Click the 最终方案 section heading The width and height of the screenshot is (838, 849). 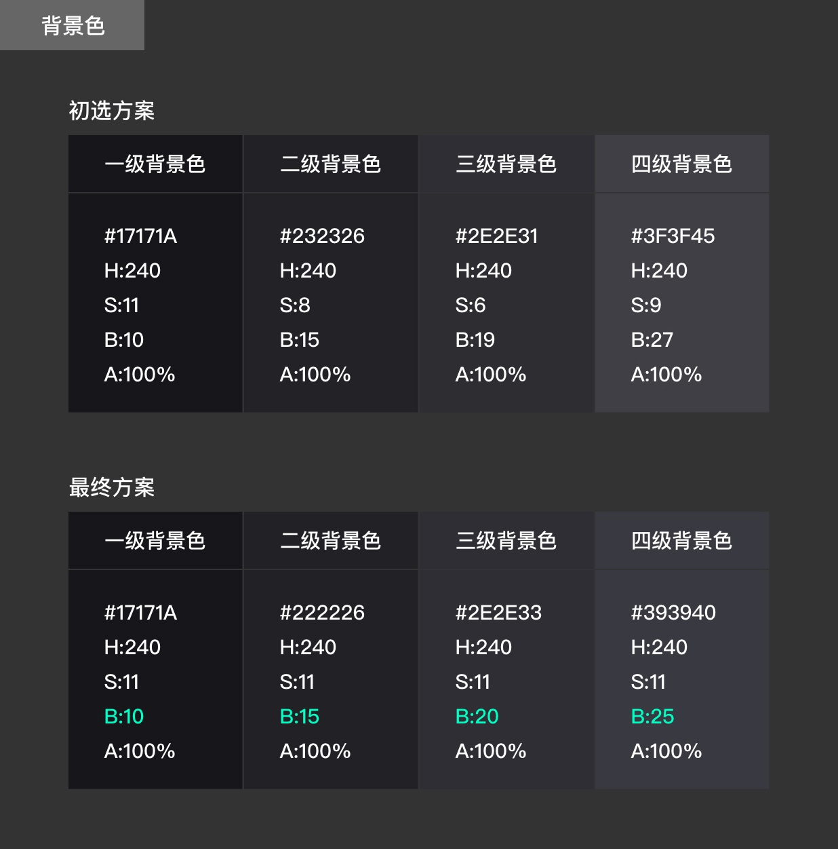coord(112,487)
